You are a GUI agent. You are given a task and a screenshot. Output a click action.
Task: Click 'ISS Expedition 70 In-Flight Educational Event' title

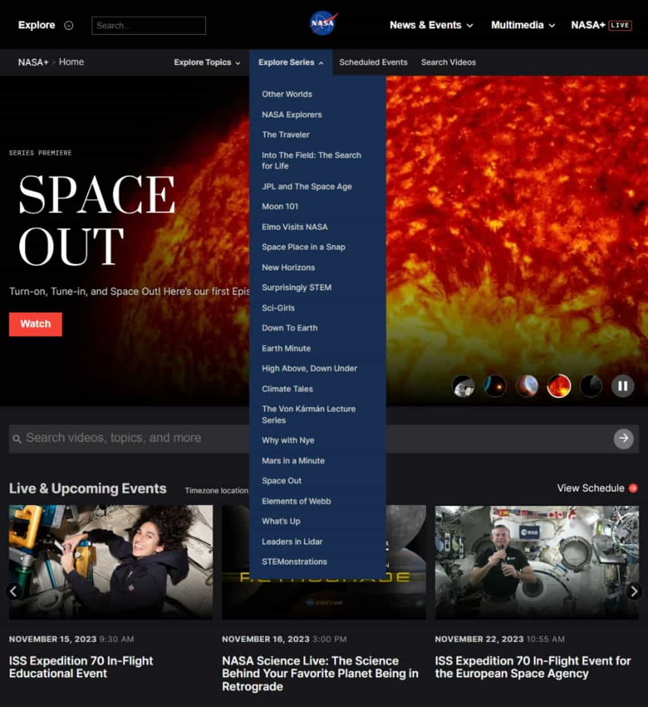point(81,667)
